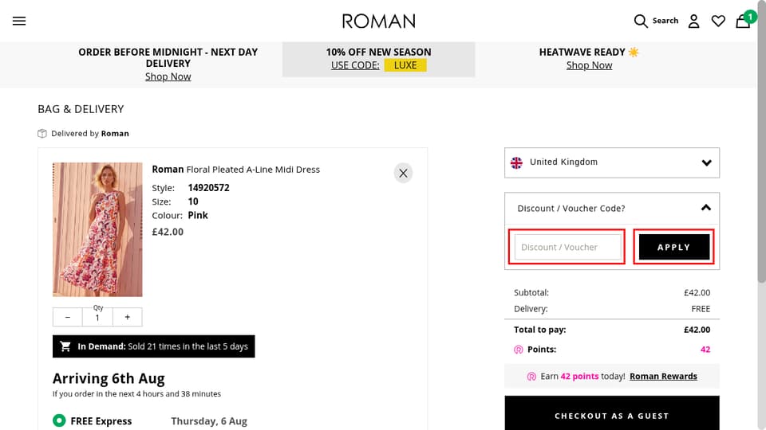Screen dimensions: 766x430
Task: Click the style number 14920572
Action: click(x=208, y=188)
